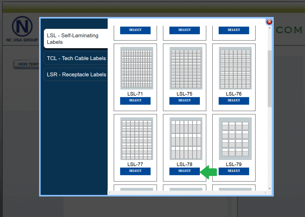Switch to LSR - Receptacle Labels tab
305x217 pixels.
pyautogui.click(x=76, y=75)
